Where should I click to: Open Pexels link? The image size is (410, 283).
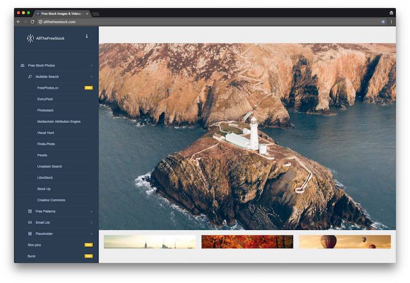tap(42, 155)
